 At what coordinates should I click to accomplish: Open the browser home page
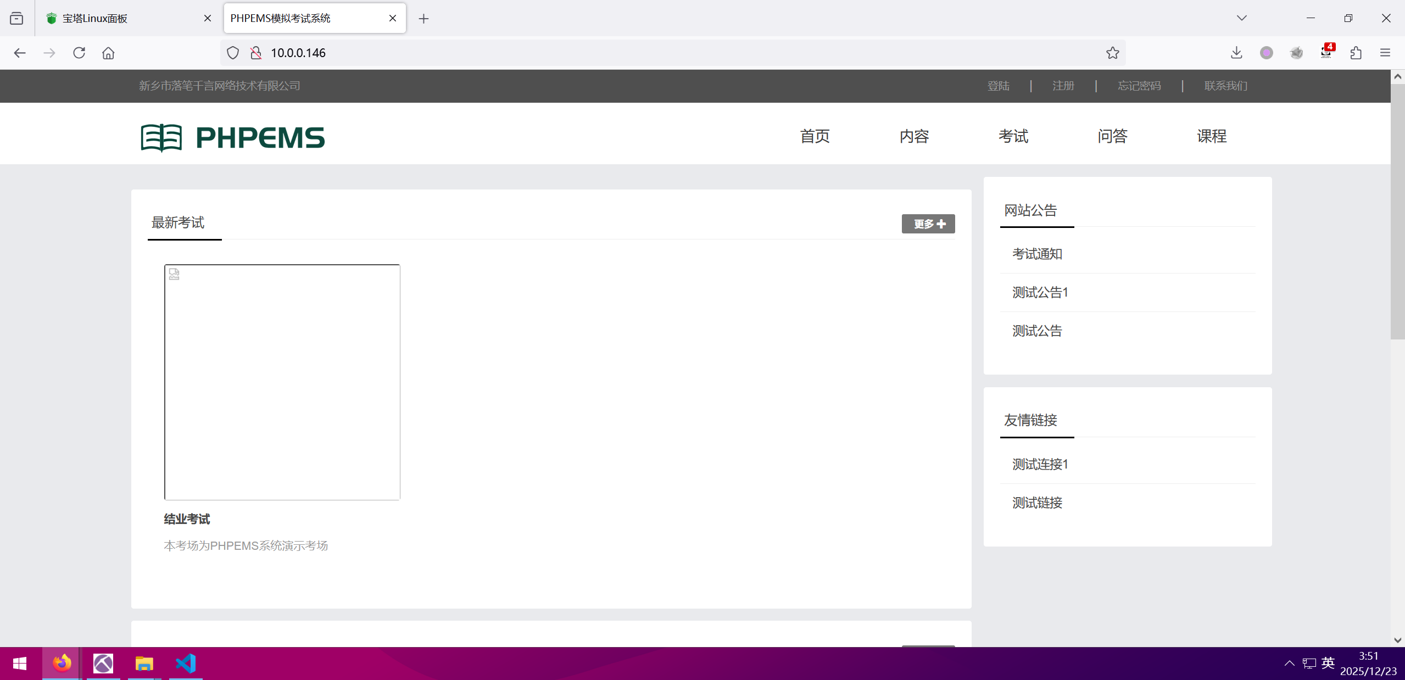pos(108,53)
